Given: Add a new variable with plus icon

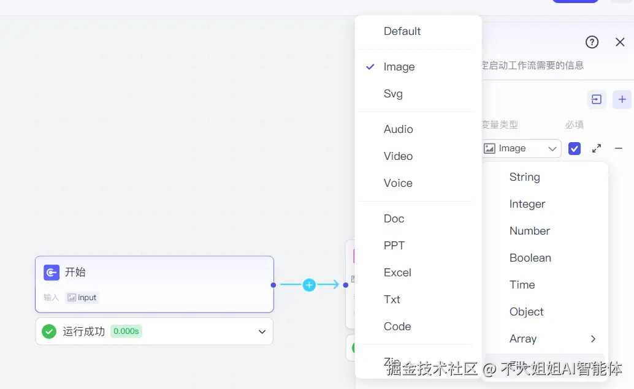Looking at the screenshot, I should pyautogui.click(x=622, y=99).
